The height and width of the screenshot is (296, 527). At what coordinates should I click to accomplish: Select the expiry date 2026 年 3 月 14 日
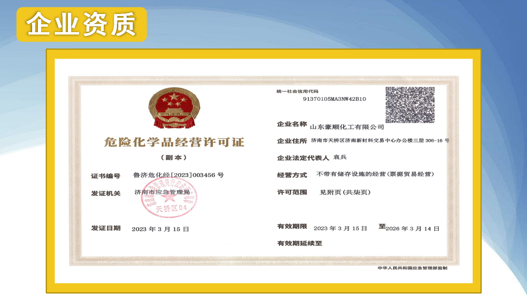[x=412, y=229]
